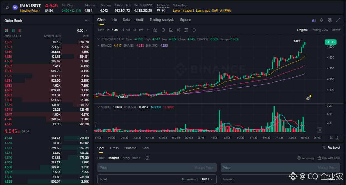The image size is (346, 185).
Task: Collapse the EMA indicator legend
Action: tap(99, 45)
